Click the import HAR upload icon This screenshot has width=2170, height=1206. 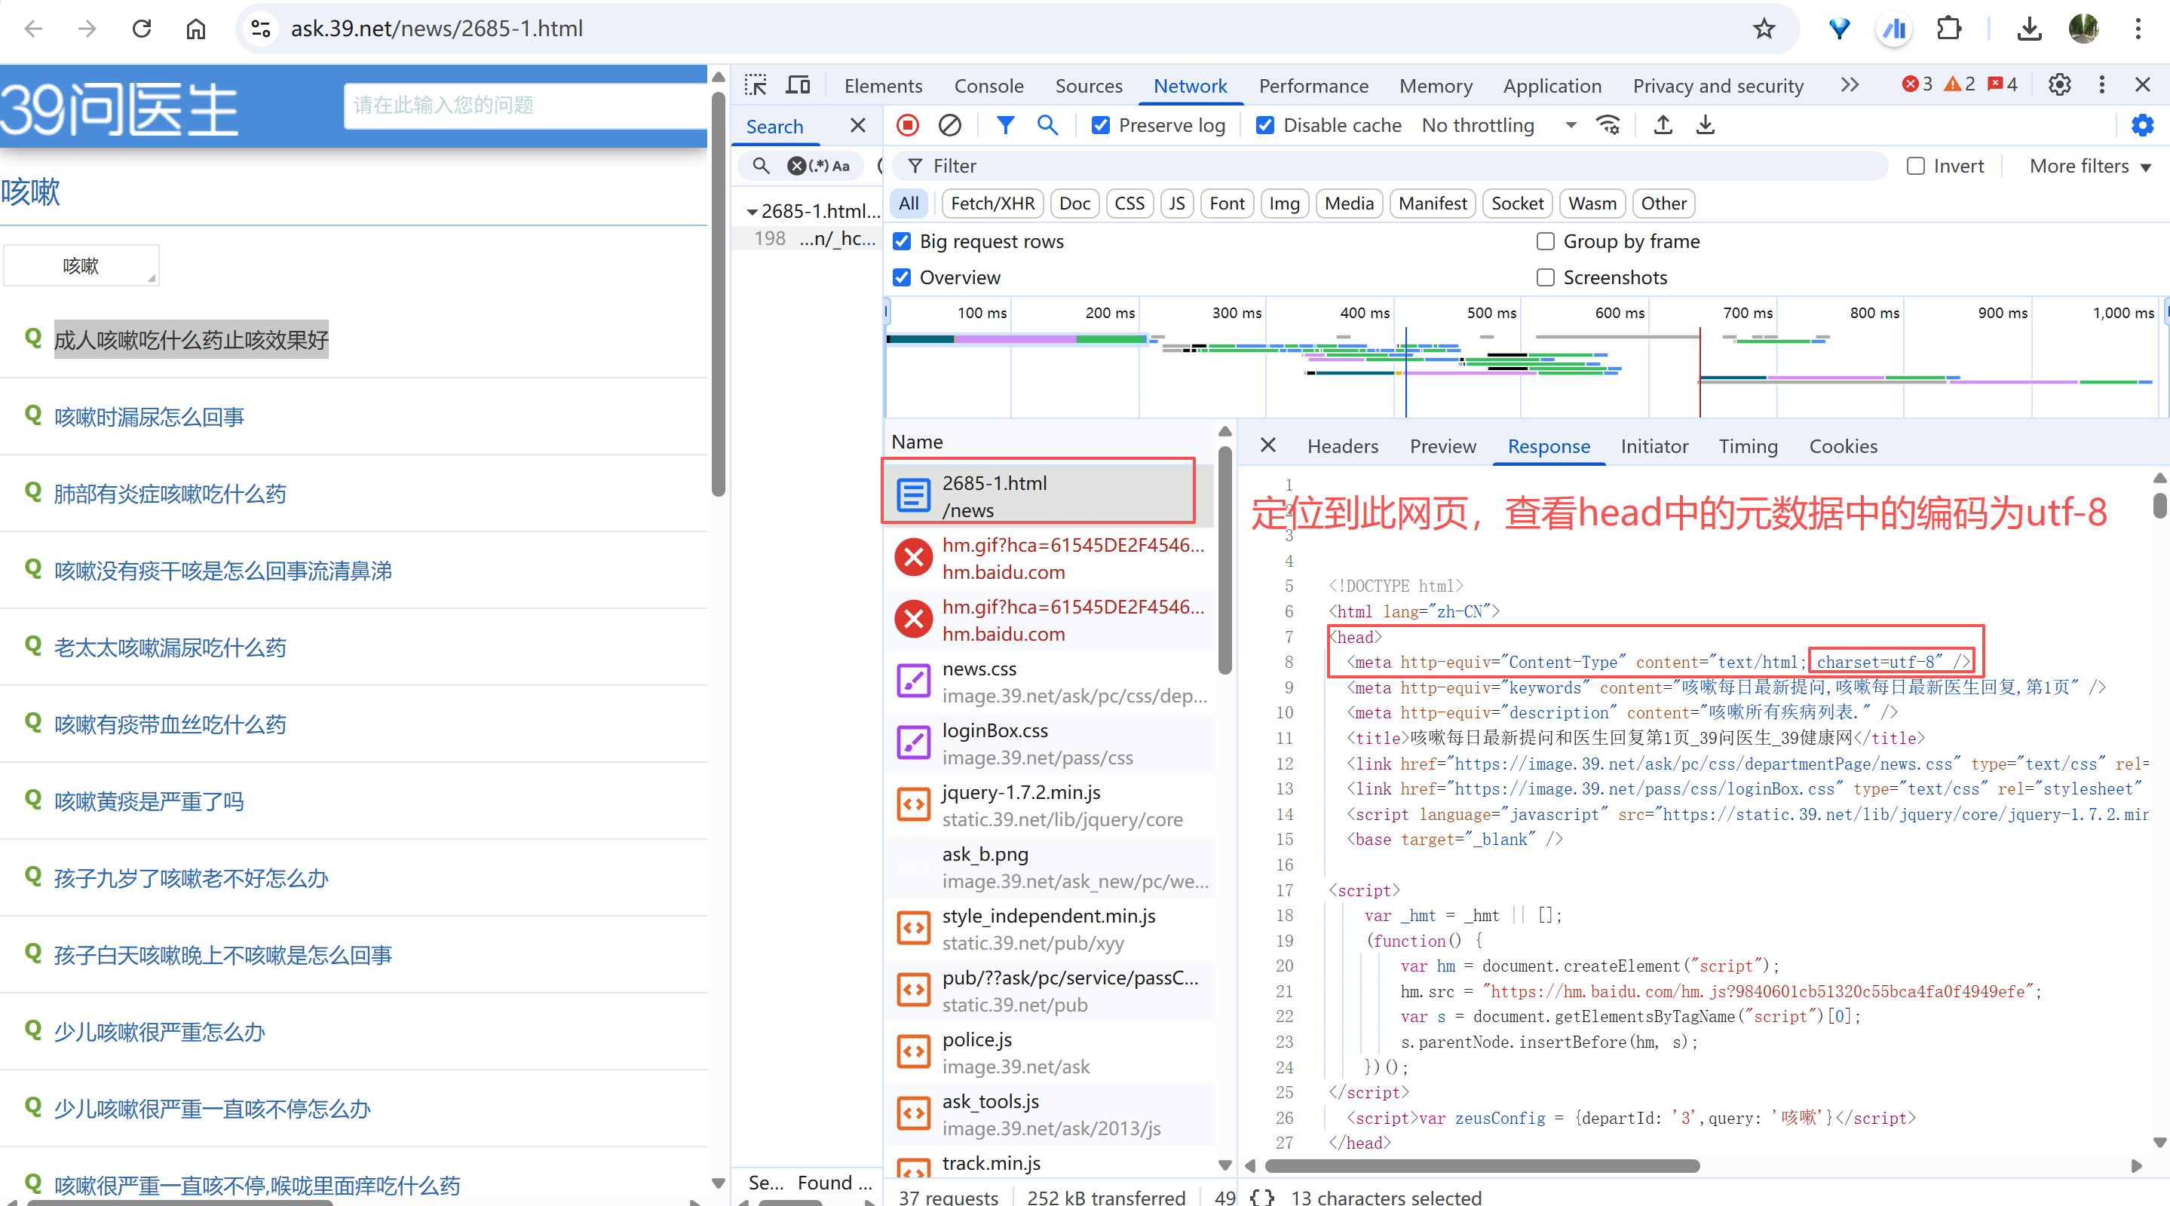[x=1662, y=125]
